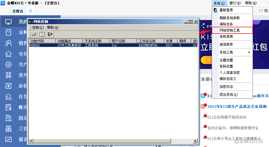Click the green refresh toolbar icon
The height and width of the screenshot is (147, 269).
pyautogui.click(x=42, y=34)
